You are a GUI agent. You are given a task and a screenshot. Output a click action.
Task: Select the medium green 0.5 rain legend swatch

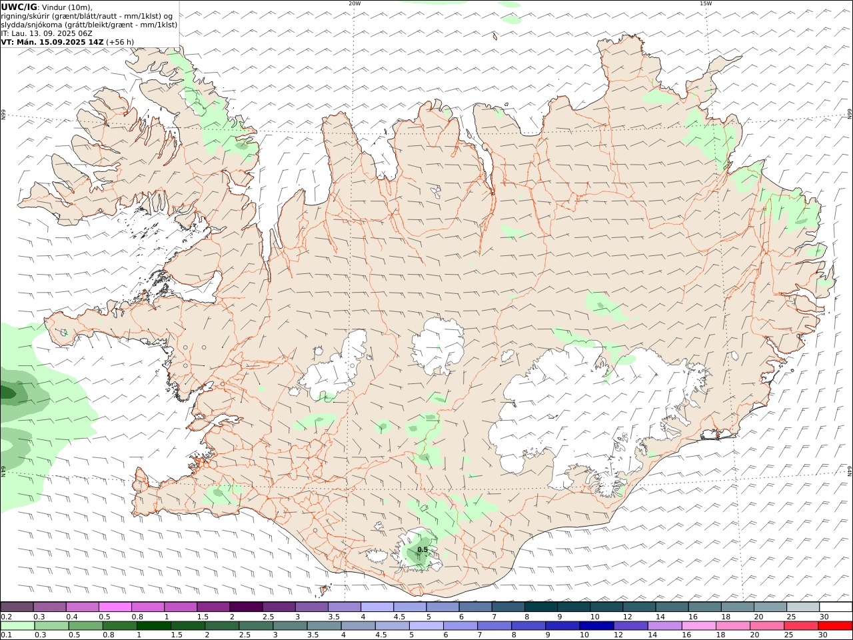(x=86, y=625)
